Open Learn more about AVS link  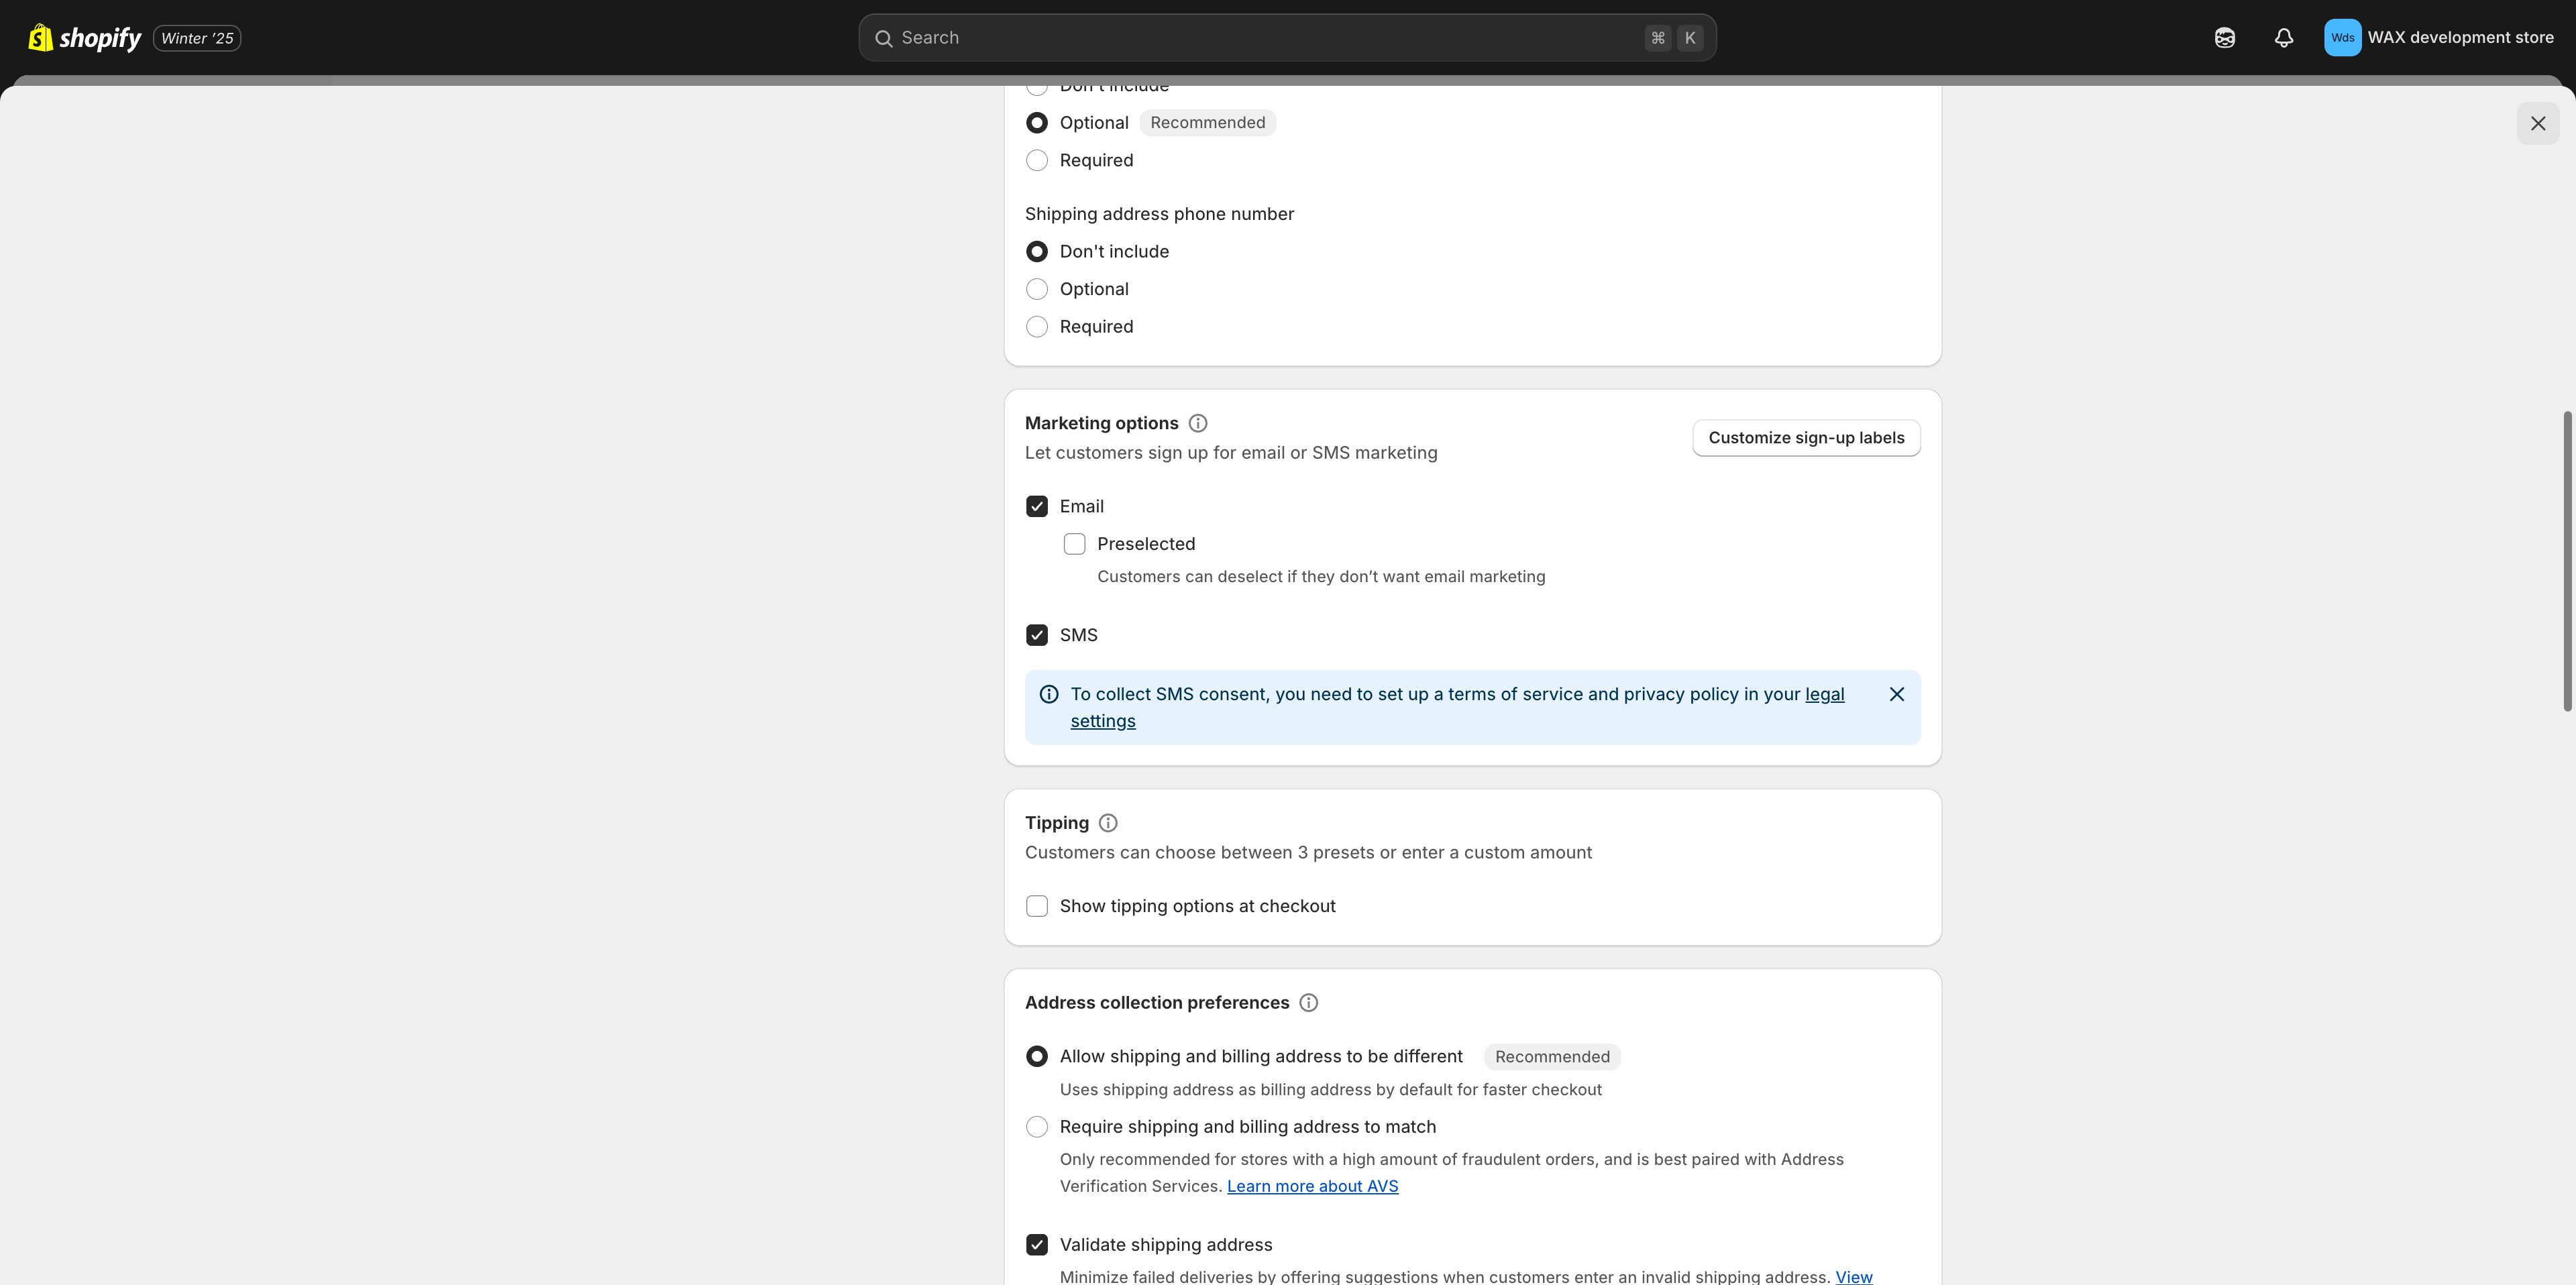pyautogui.click(x=1312, y=1186)
